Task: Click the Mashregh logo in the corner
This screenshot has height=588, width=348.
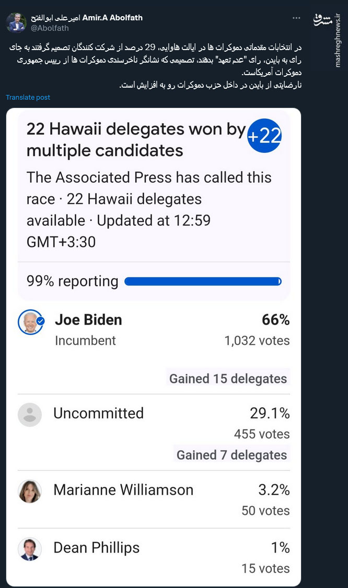Action: pos(323,20)
